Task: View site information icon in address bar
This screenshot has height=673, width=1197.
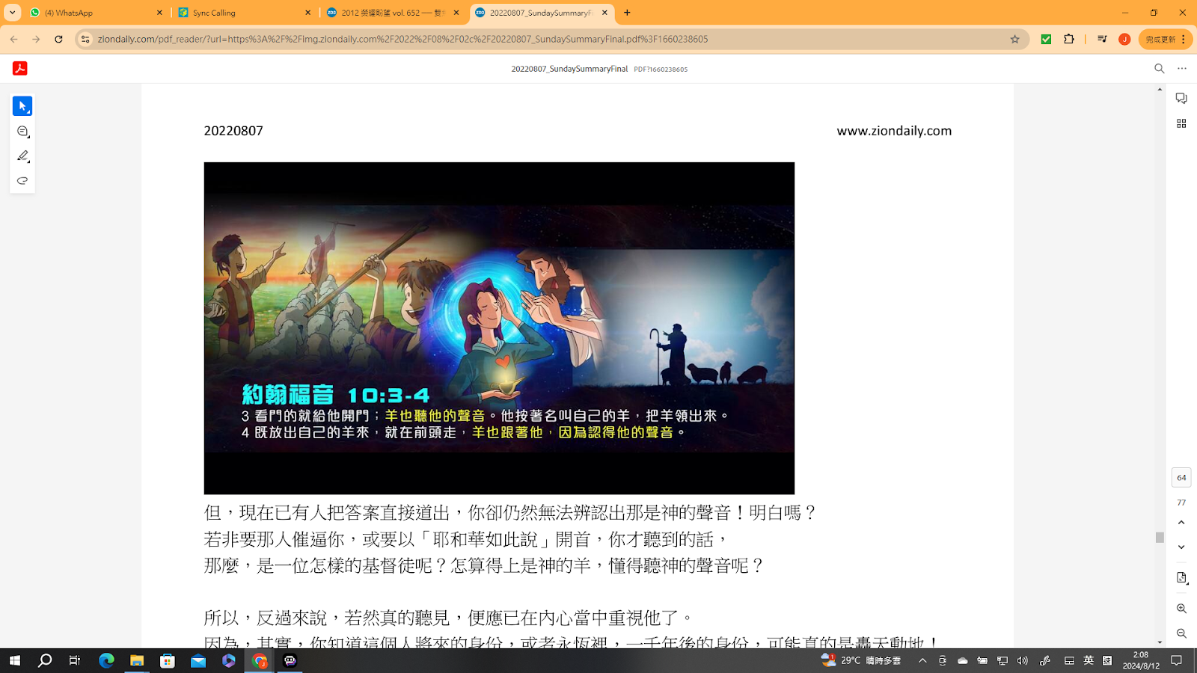Action: (85, 39)
